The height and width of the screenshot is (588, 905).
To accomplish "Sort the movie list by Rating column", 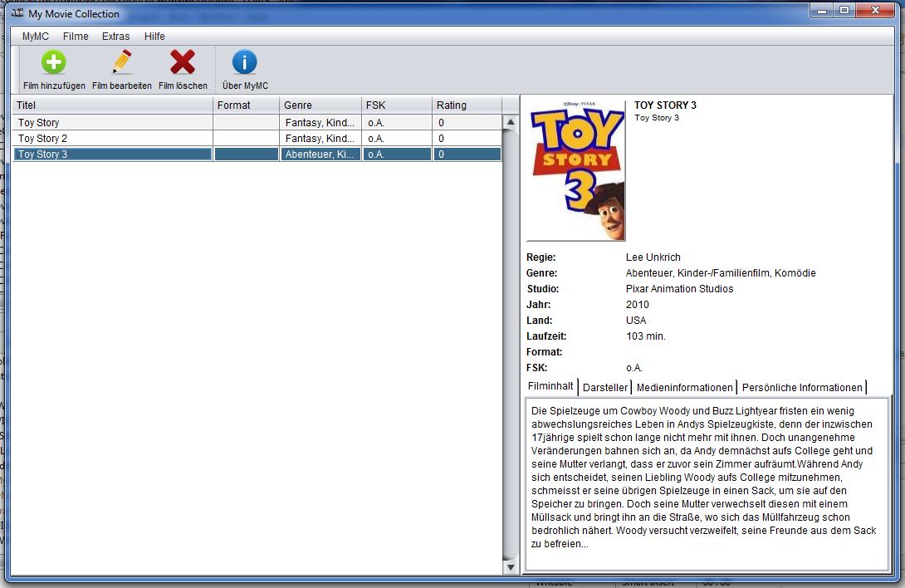I will (x=467, y=105).
